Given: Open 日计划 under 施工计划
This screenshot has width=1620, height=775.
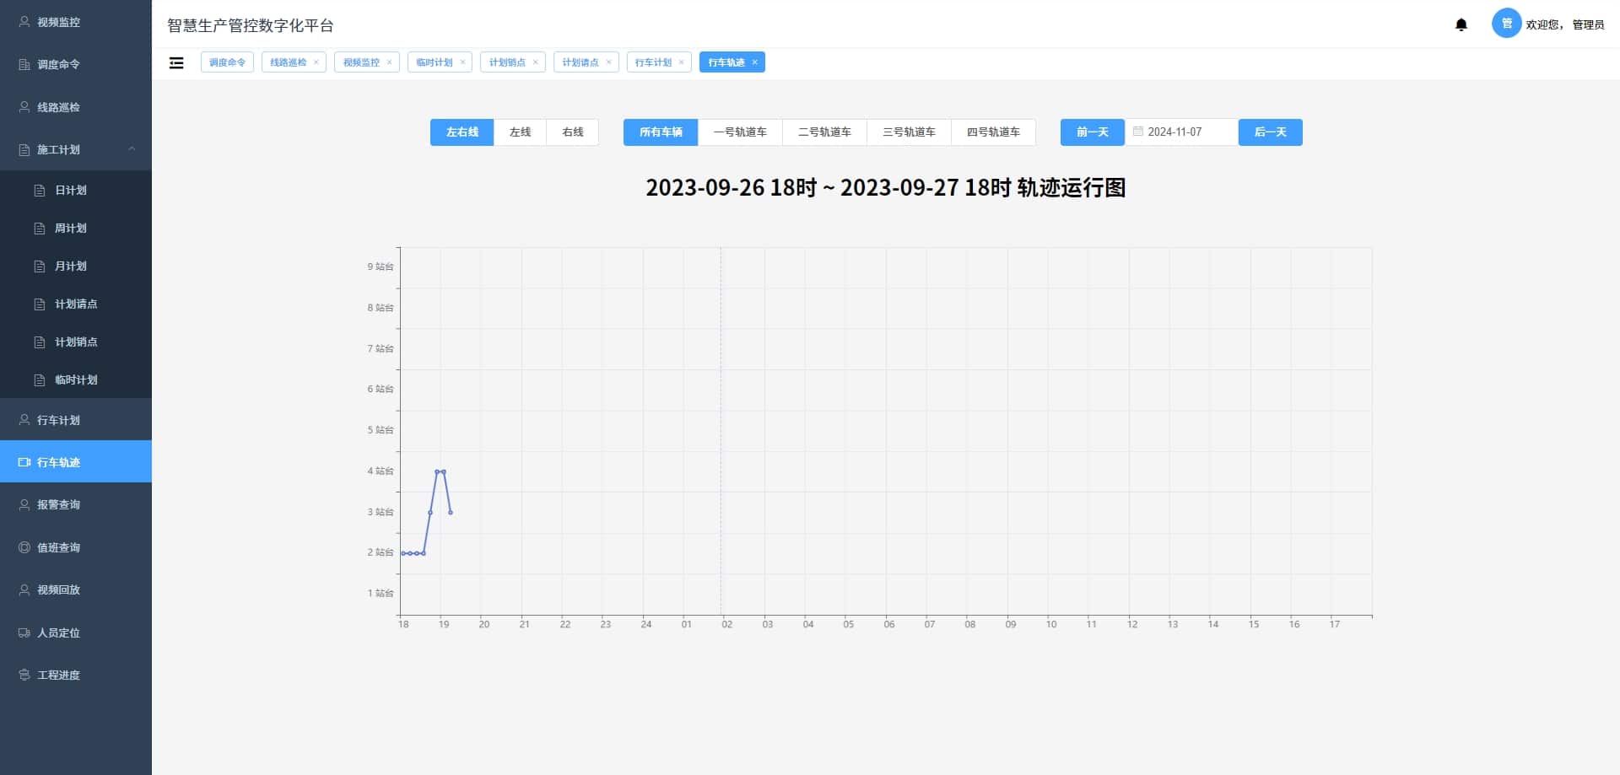Looking at the screenshot, I should tap(76, 190).
